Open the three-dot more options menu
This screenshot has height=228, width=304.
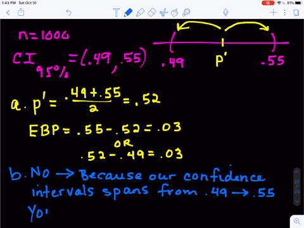click(284, 13)
